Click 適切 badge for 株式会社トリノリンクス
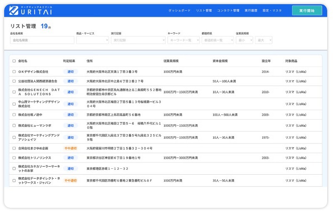333x212 pixels. (71, 158)
